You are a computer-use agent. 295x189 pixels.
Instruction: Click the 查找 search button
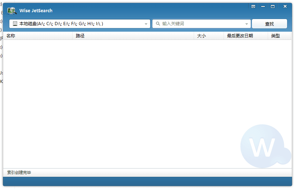(x=269, y=24)
